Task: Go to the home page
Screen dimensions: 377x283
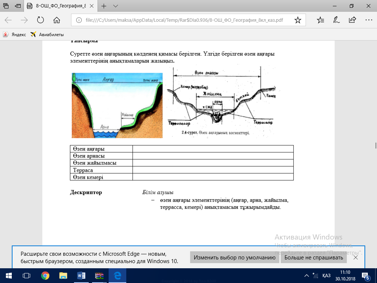Action: (56, 20)
